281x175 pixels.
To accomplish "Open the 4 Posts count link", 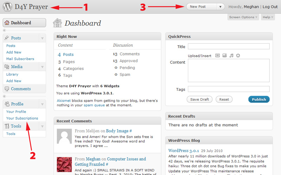I will (66, 54).
